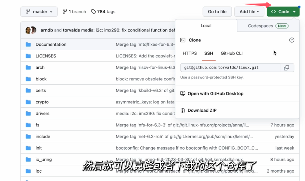Click the branch icon next to 1 branch
Image resolution: width=305 pixels, height=181 pixels.
coord(65,12)
